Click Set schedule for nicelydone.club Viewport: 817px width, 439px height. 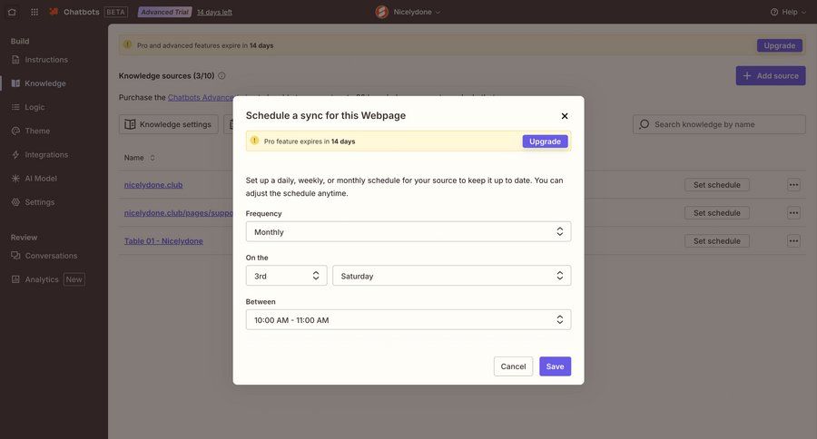point(717,185)
